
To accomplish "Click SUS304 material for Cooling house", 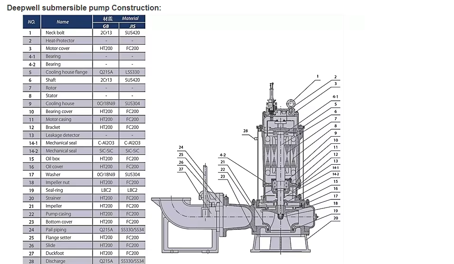I will pyautogui.click(x=132, y=104).
